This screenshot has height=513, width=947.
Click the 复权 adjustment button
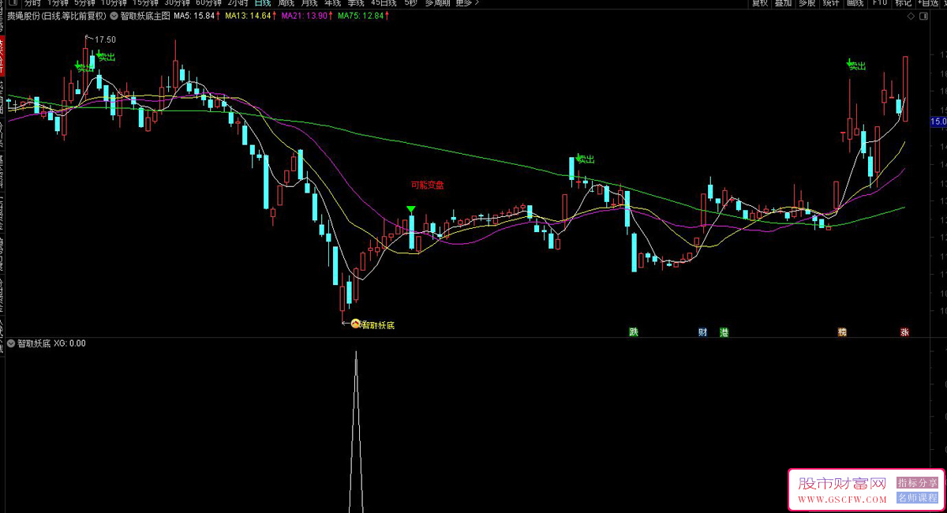click(759, 3)
